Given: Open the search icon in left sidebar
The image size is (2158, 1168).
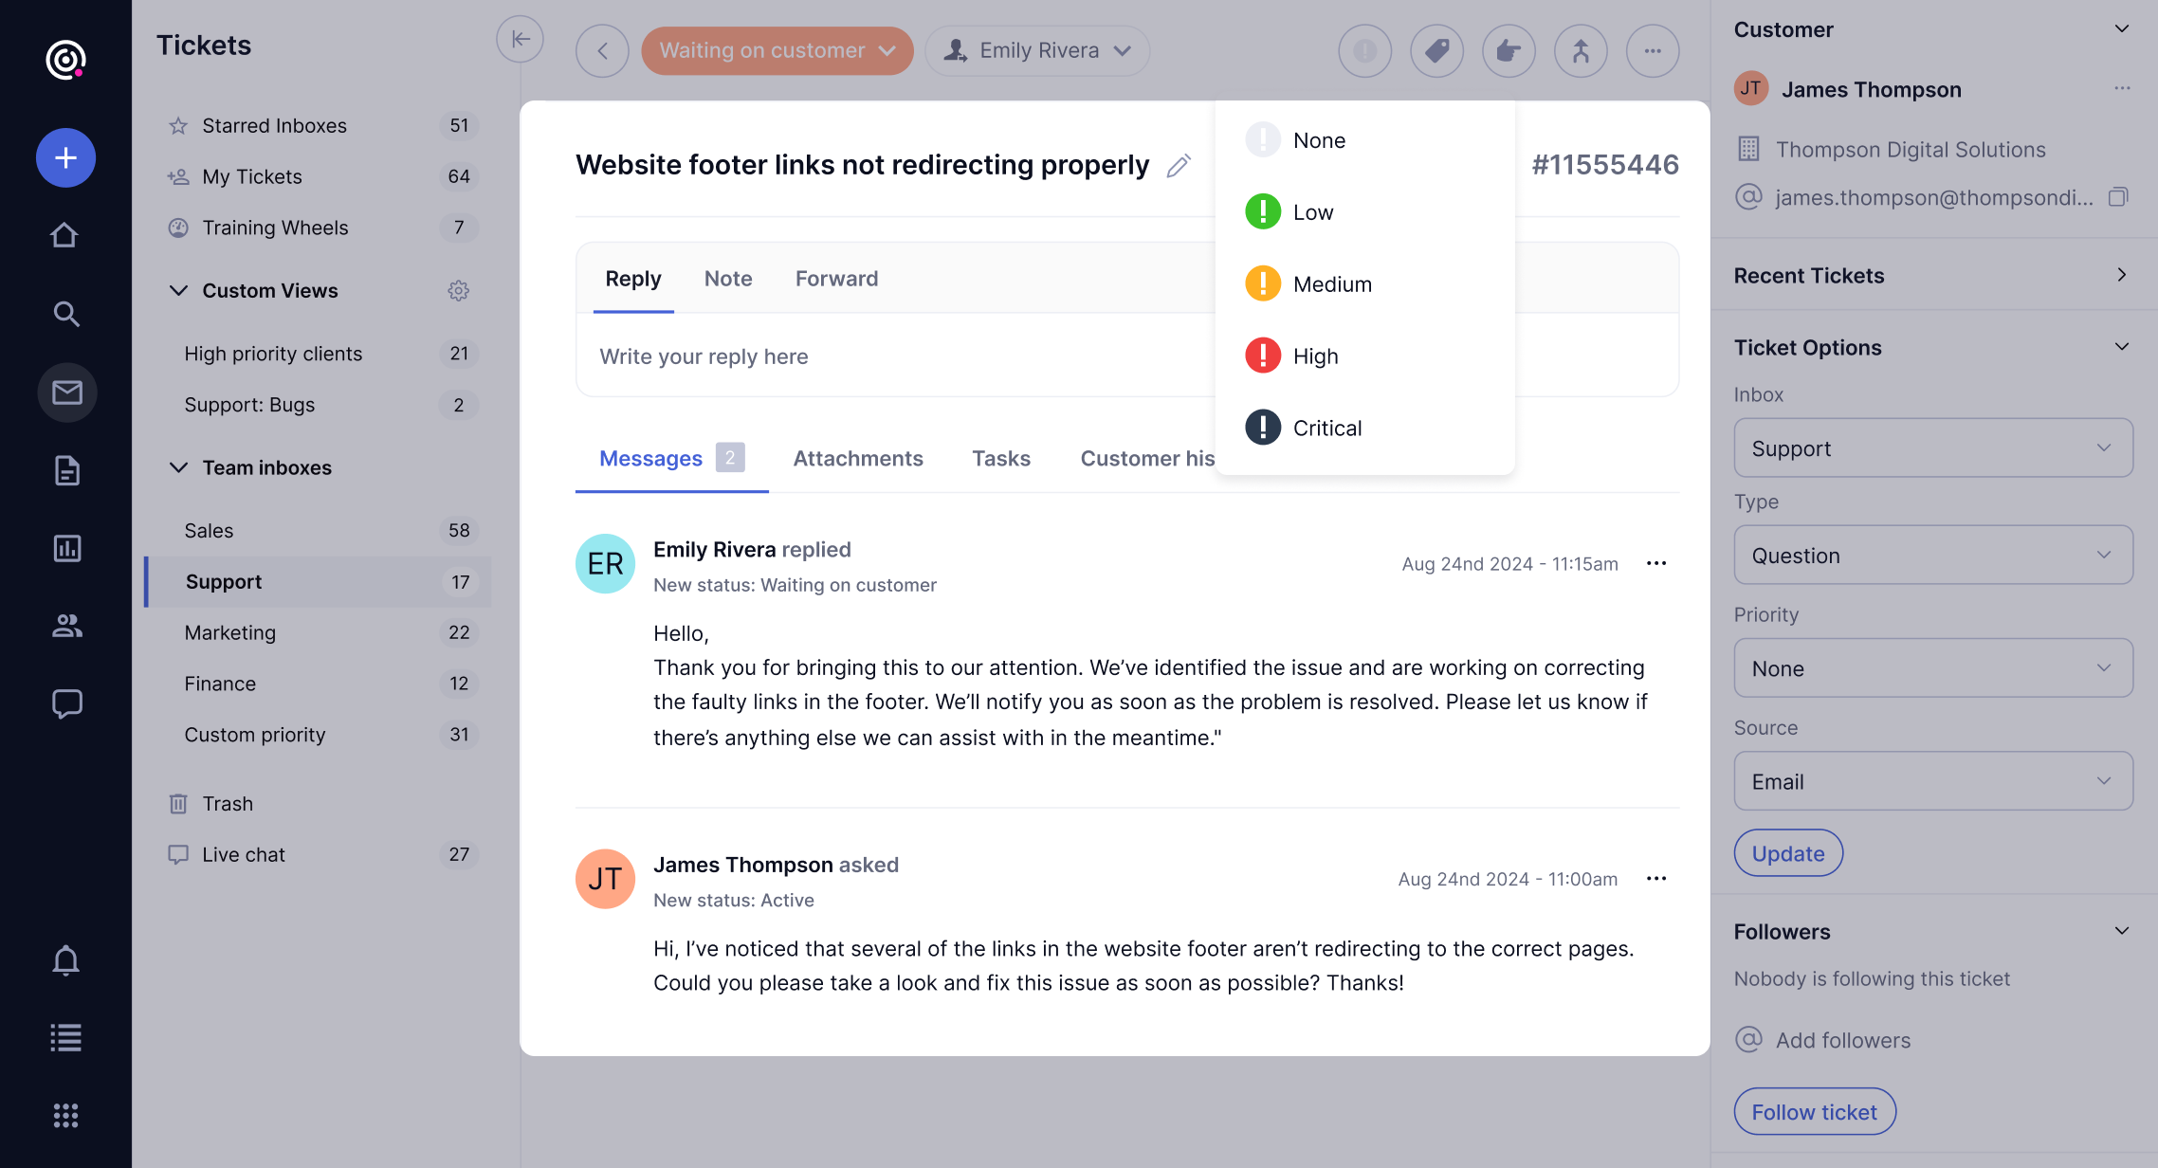Looking at the screenshot, I should click(x=65, y=313).
